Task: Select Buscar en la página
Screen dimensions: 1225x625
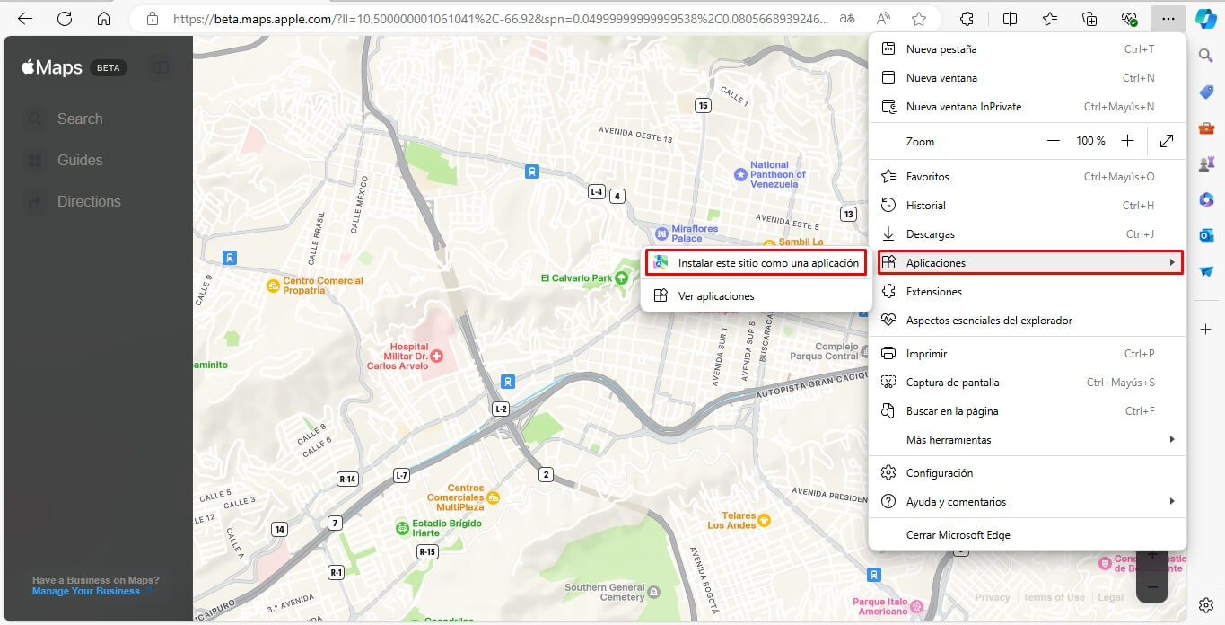Action: tap(1028, 411)
